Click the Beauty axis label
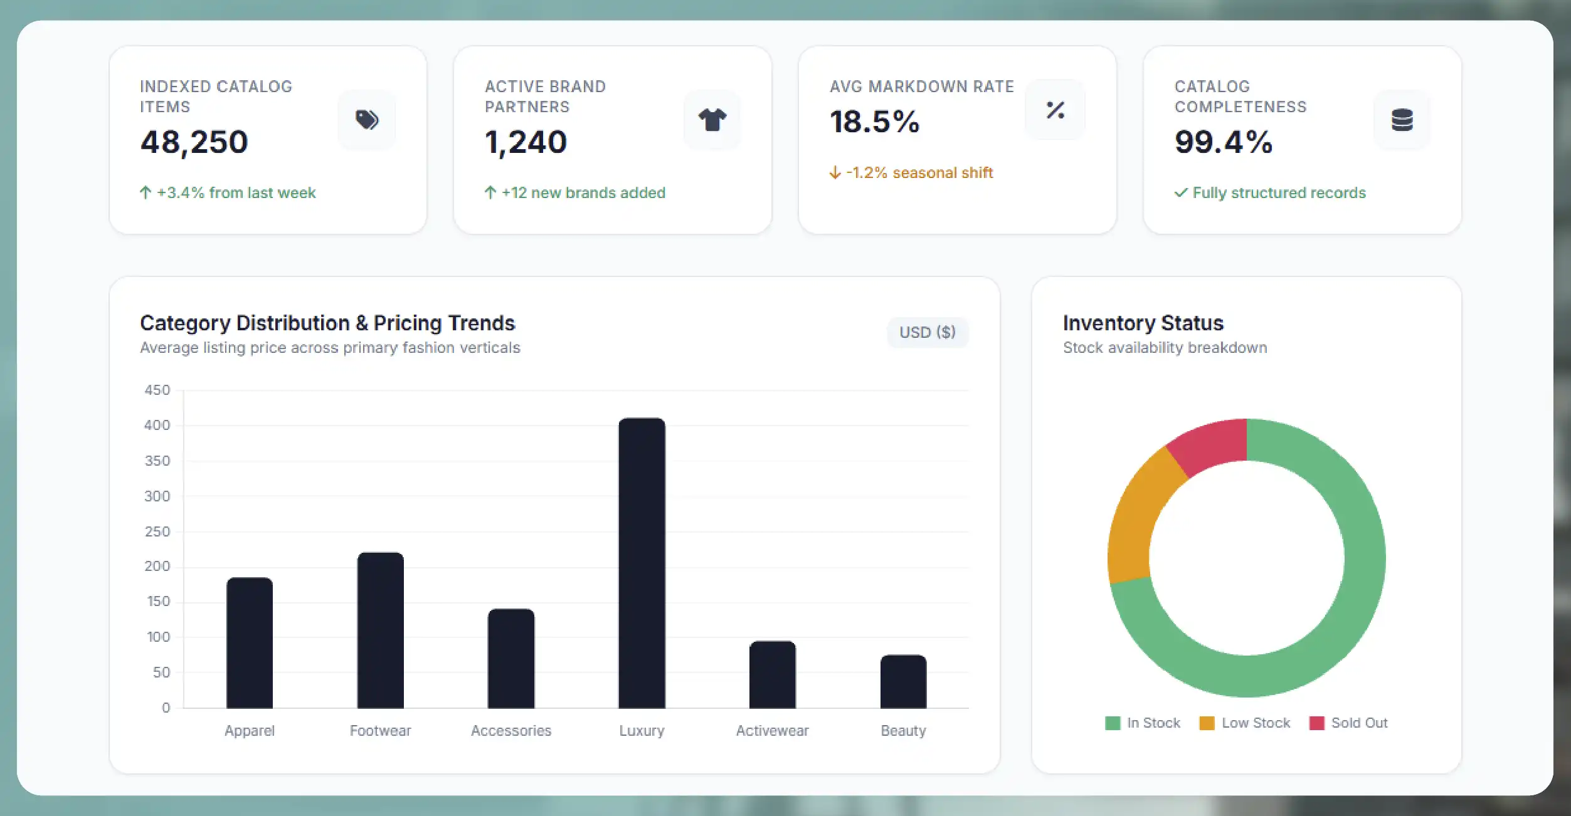Screen dimensions: 1571x816 coord(903,731)
